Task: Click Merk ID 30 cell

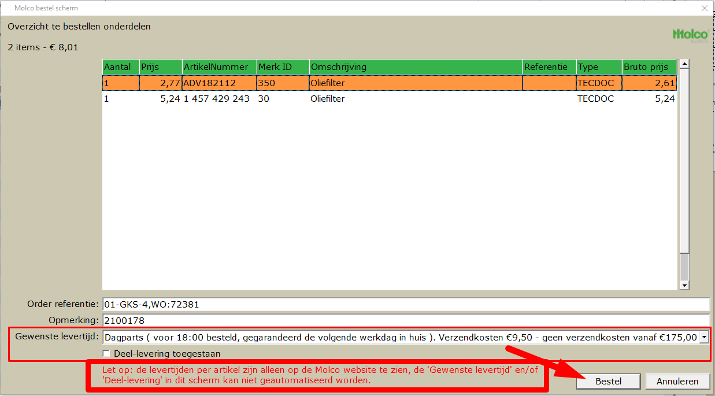Action: (x=283, y=99)
